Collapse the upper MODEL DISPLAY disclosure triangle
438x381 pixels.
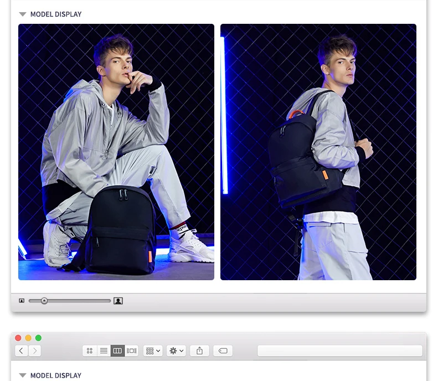[x=23, y=14]
